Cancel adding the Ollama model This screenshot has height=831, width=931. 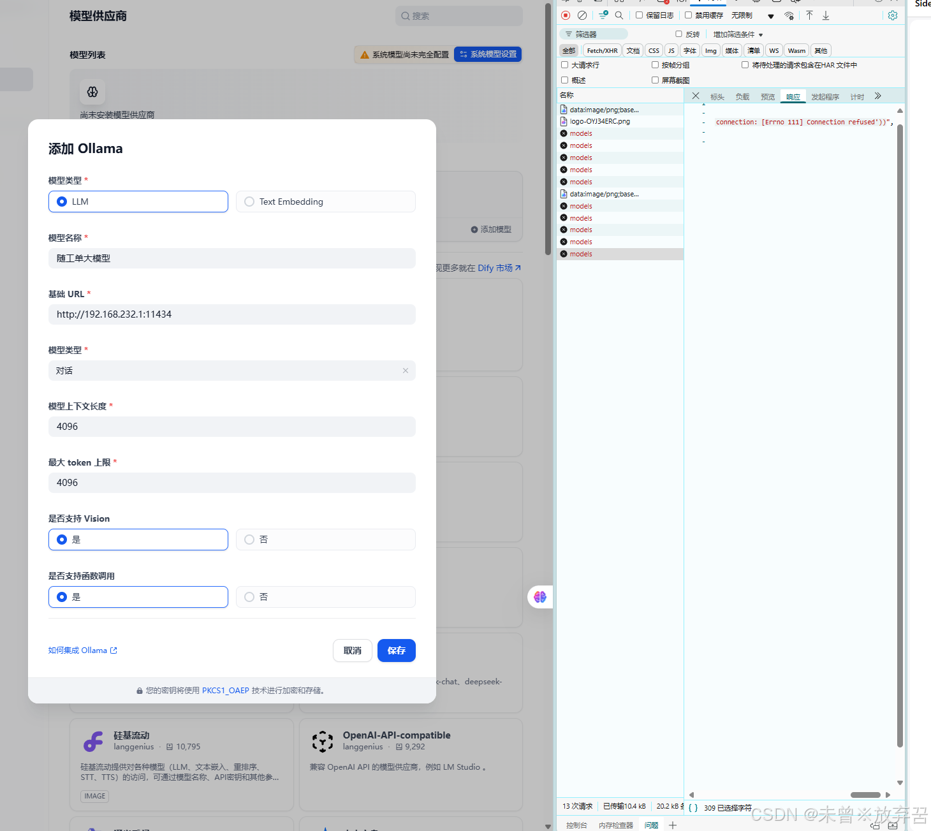353,651
